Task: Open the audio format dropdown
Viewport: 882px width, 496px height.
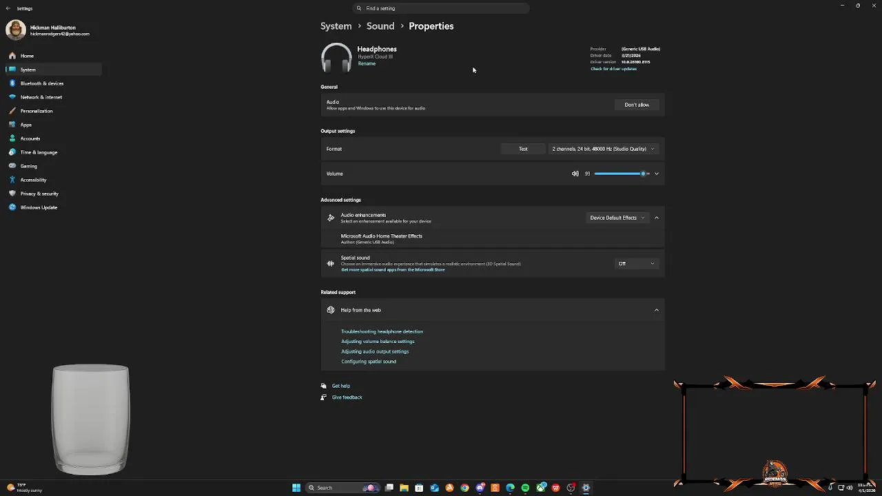Action: coord(603,149)
